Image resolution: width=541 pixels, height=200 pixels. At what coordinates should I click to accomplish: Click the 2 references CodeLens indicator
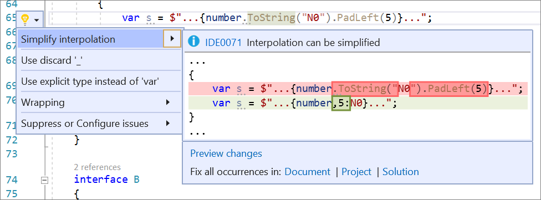[x=98, y=167]
